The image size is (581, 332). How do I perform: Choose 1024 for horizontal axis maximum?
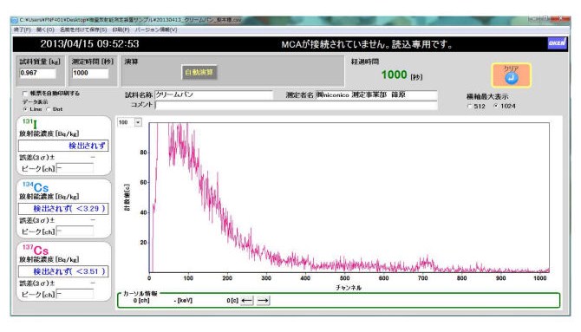coord(496,106)
